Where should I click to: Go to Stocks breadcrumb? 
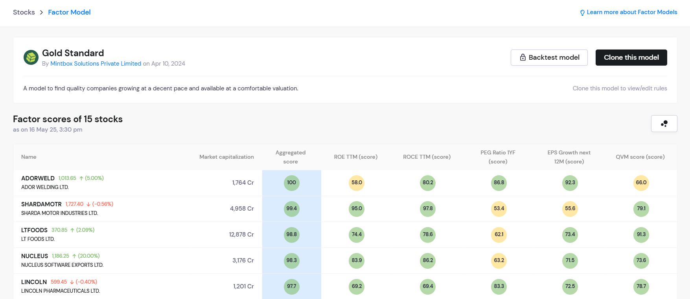coord(24,12)
